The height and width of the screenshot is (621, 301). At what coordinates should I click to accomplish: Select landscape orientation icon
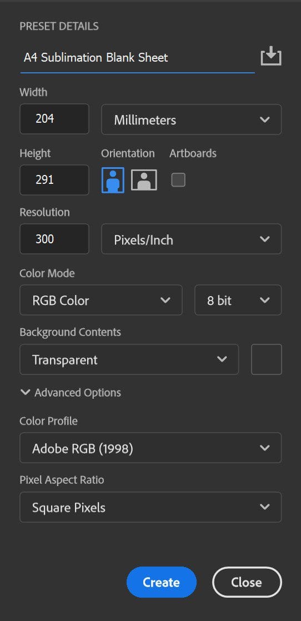click(144, 180)
